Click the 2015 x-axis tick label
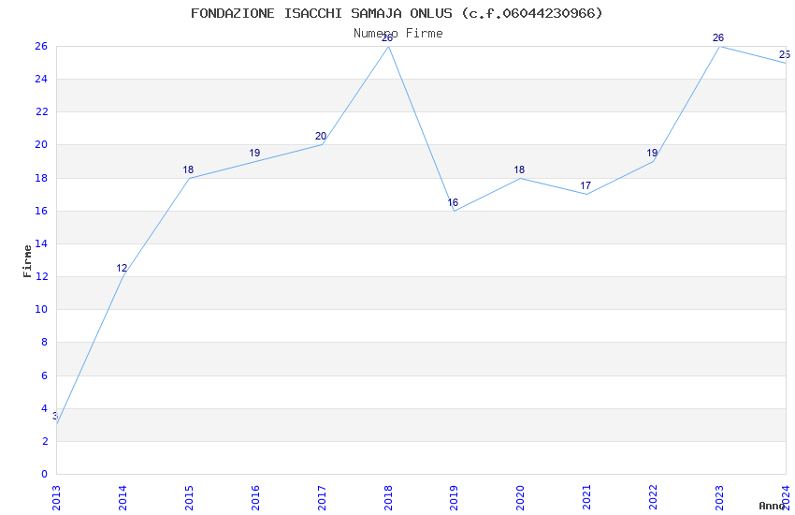The width and height of the screenshot is (795, 515). click(x=189, y=498)
